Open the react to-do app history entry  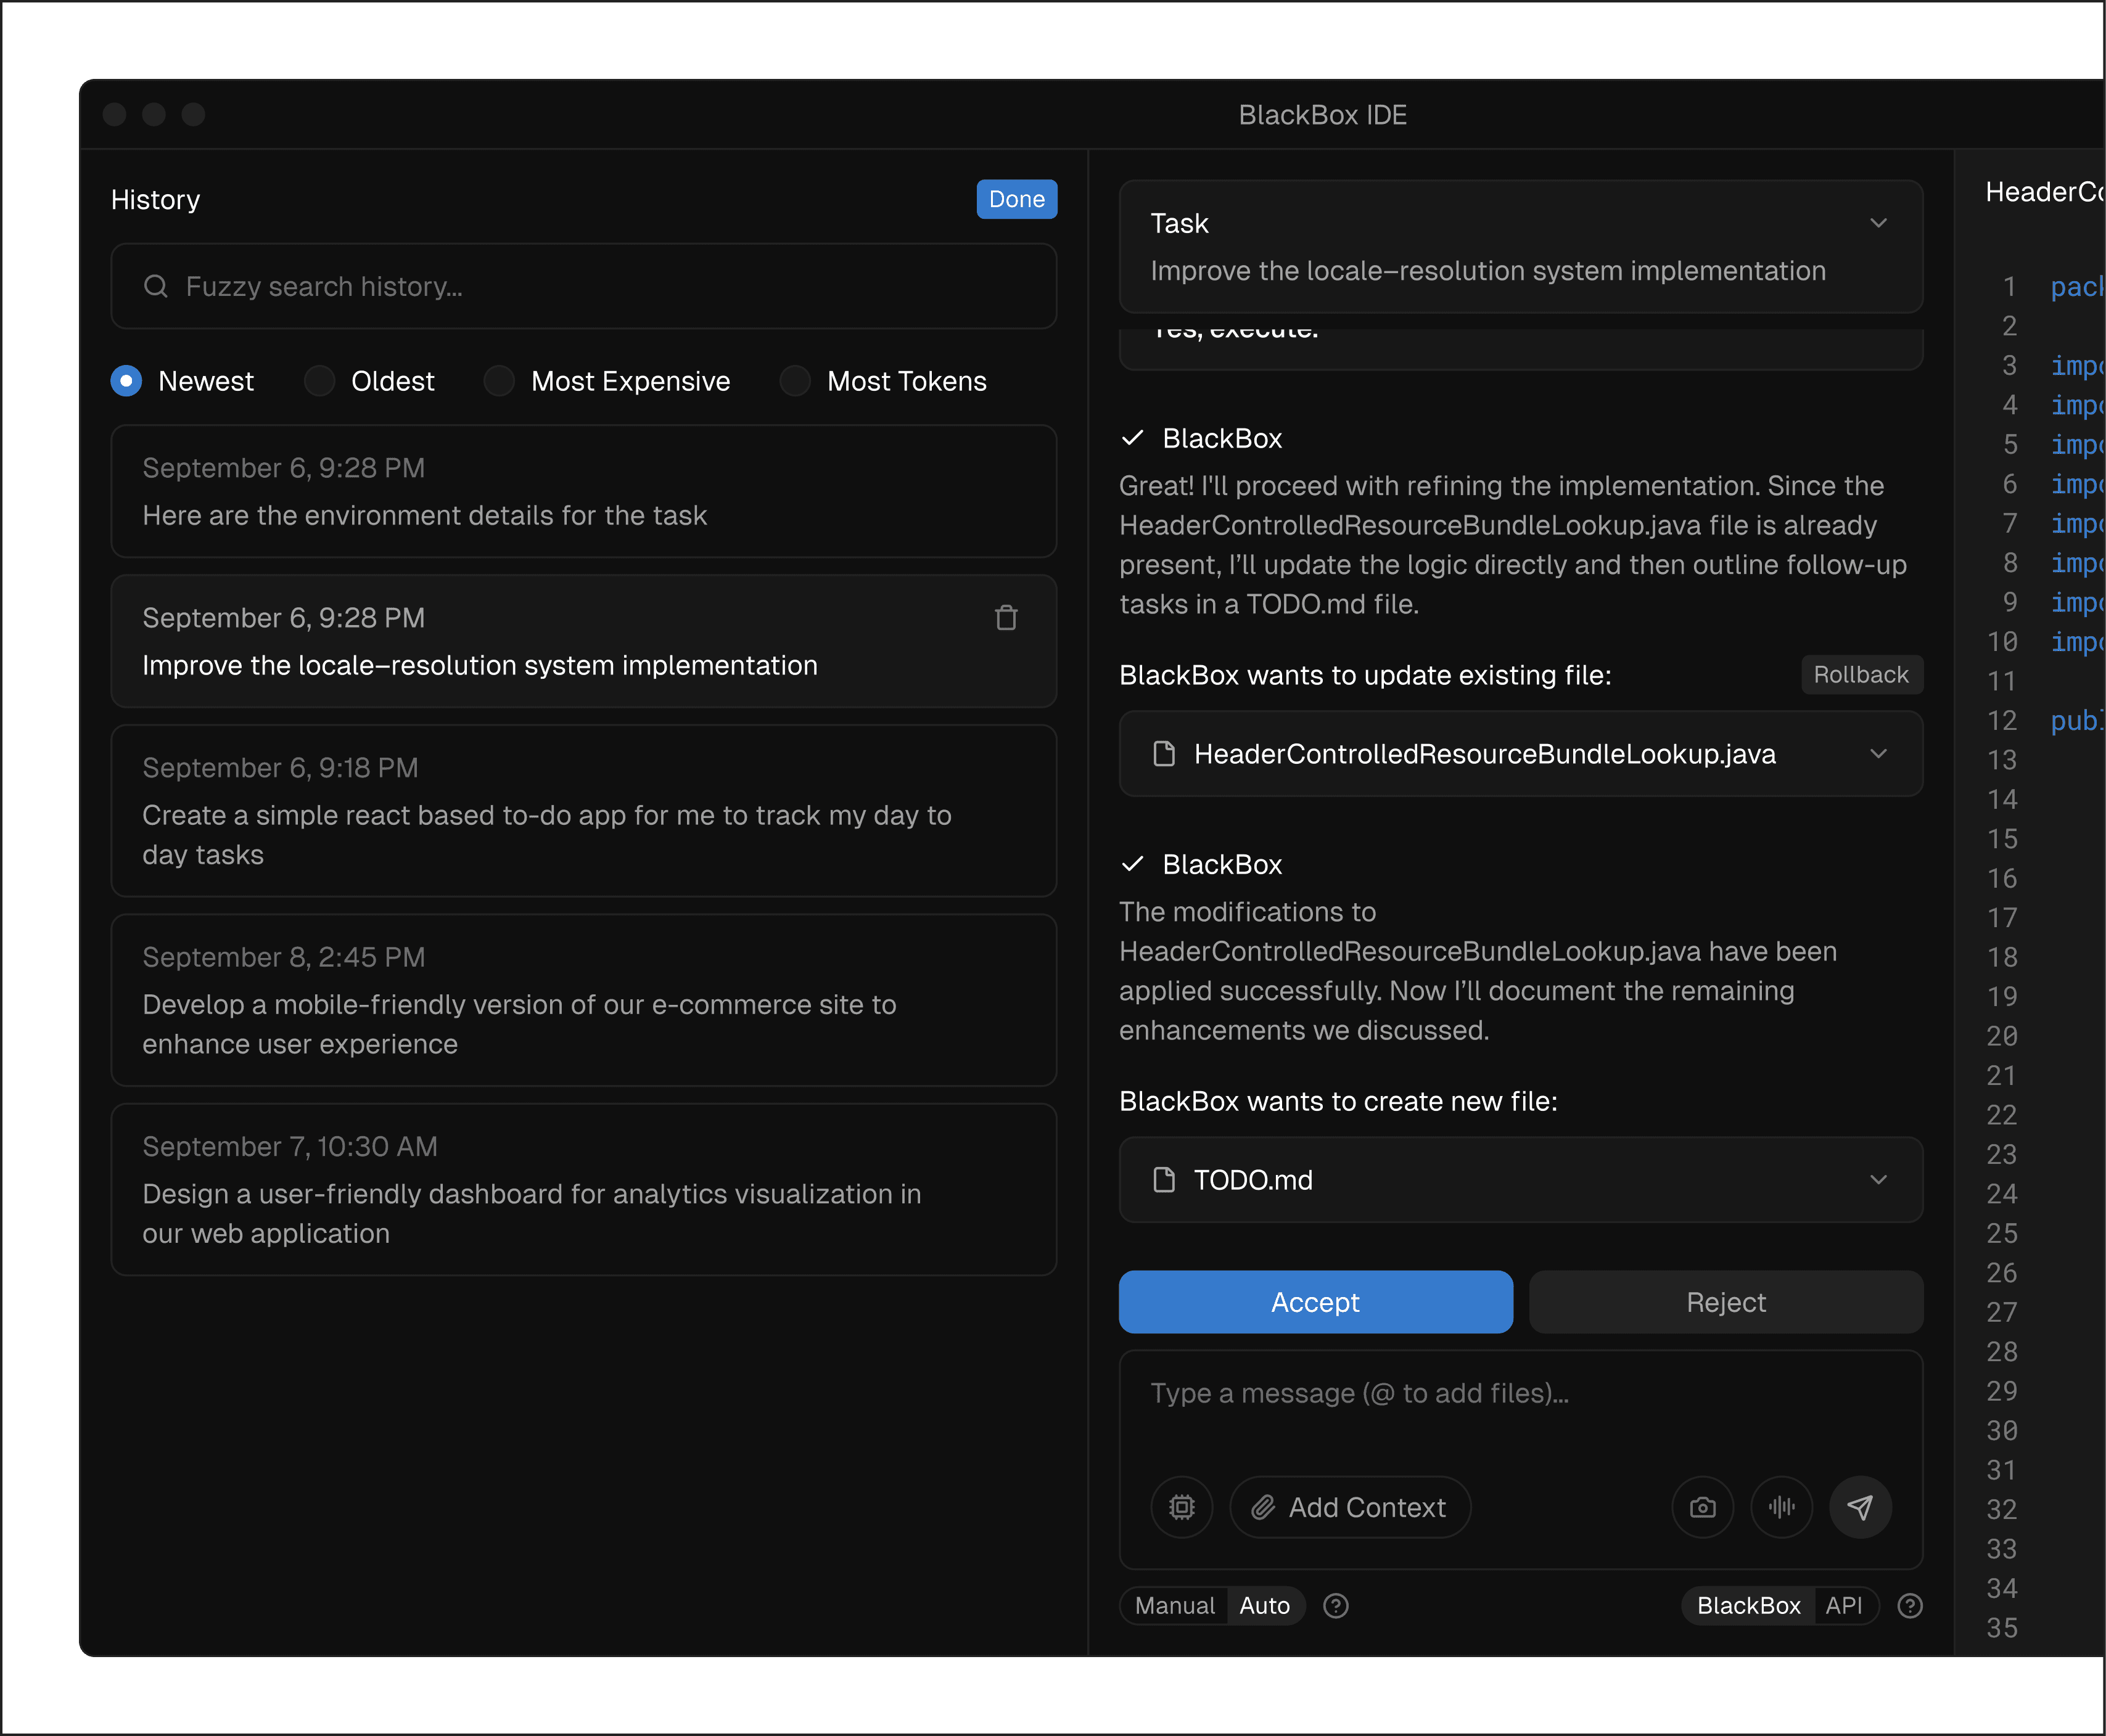[x=584, y=811]
